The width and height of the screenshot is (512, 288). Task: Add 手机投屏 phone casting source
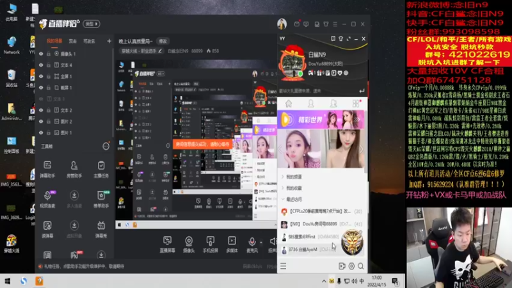[211, 244]
